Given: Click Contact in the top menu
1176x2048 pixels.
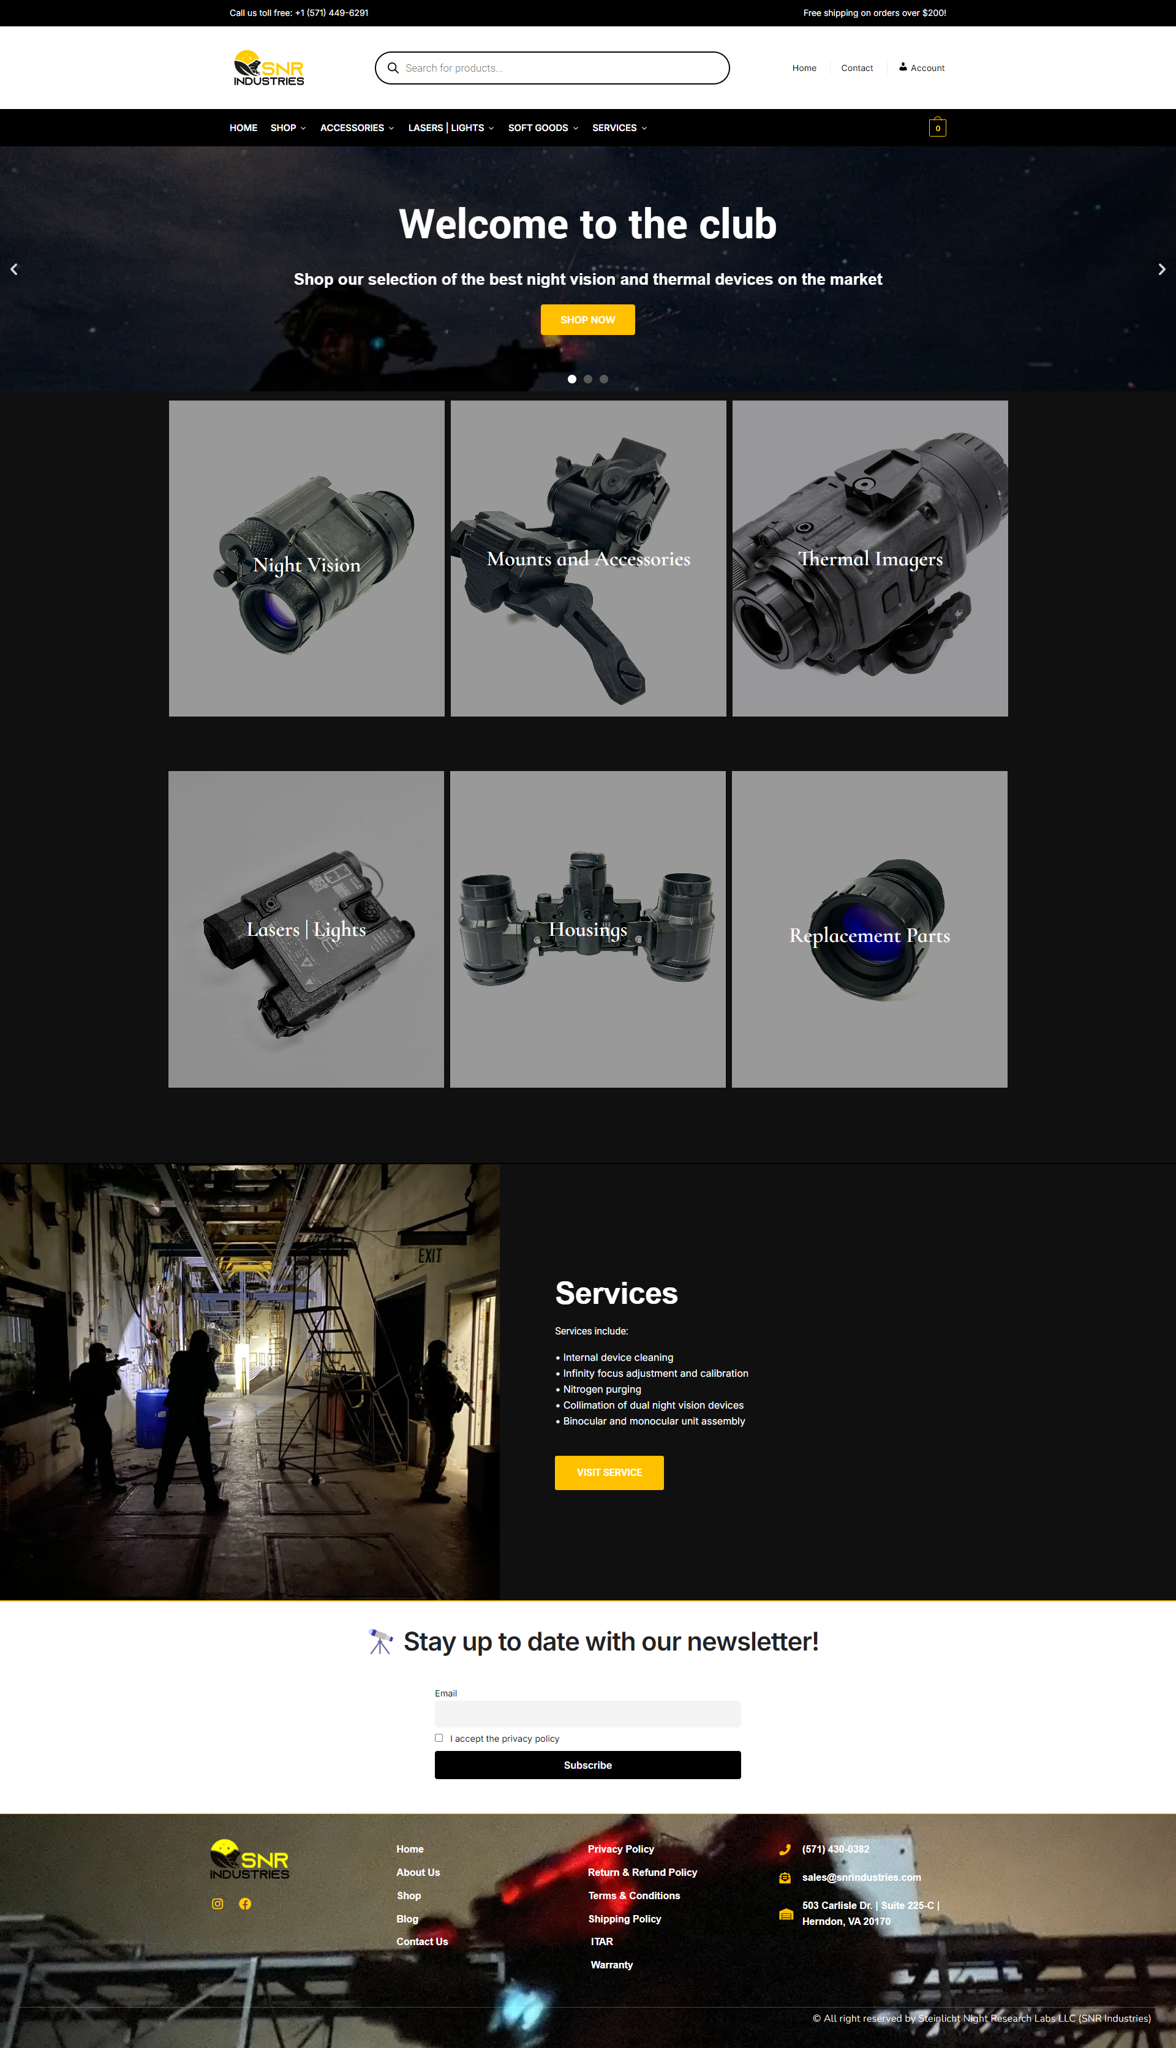Looking at the screenshot, I should pos(856,68).
